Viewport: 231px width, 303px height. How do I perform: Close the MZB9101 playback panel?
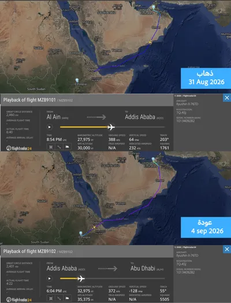227,98
